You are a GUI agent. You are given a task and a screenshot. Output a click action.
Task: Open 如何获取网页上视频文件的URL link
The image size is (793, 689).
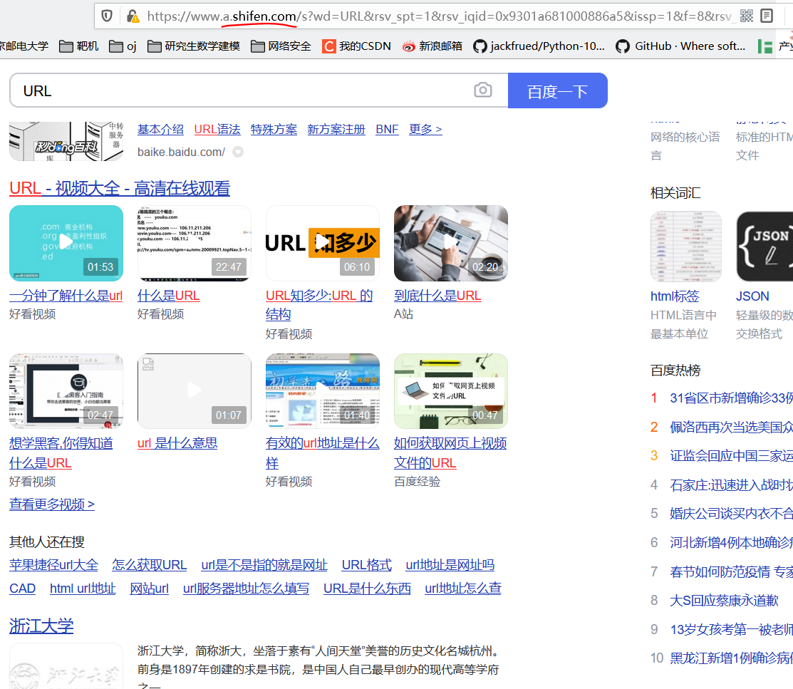(x=450, y=452)
